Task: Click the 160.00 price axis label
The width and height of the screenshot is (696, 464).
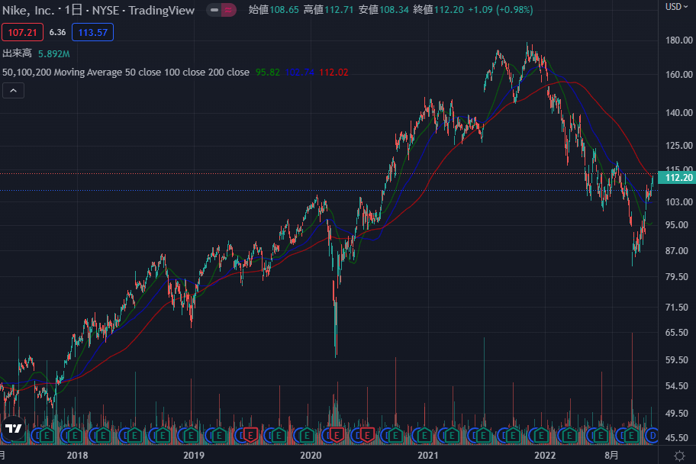Action: (x=678, y=75)
